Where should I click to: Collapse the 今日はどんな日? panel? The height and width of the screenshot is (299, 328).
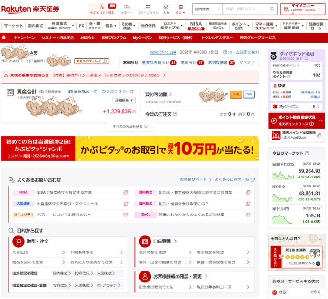pos(320,239)
